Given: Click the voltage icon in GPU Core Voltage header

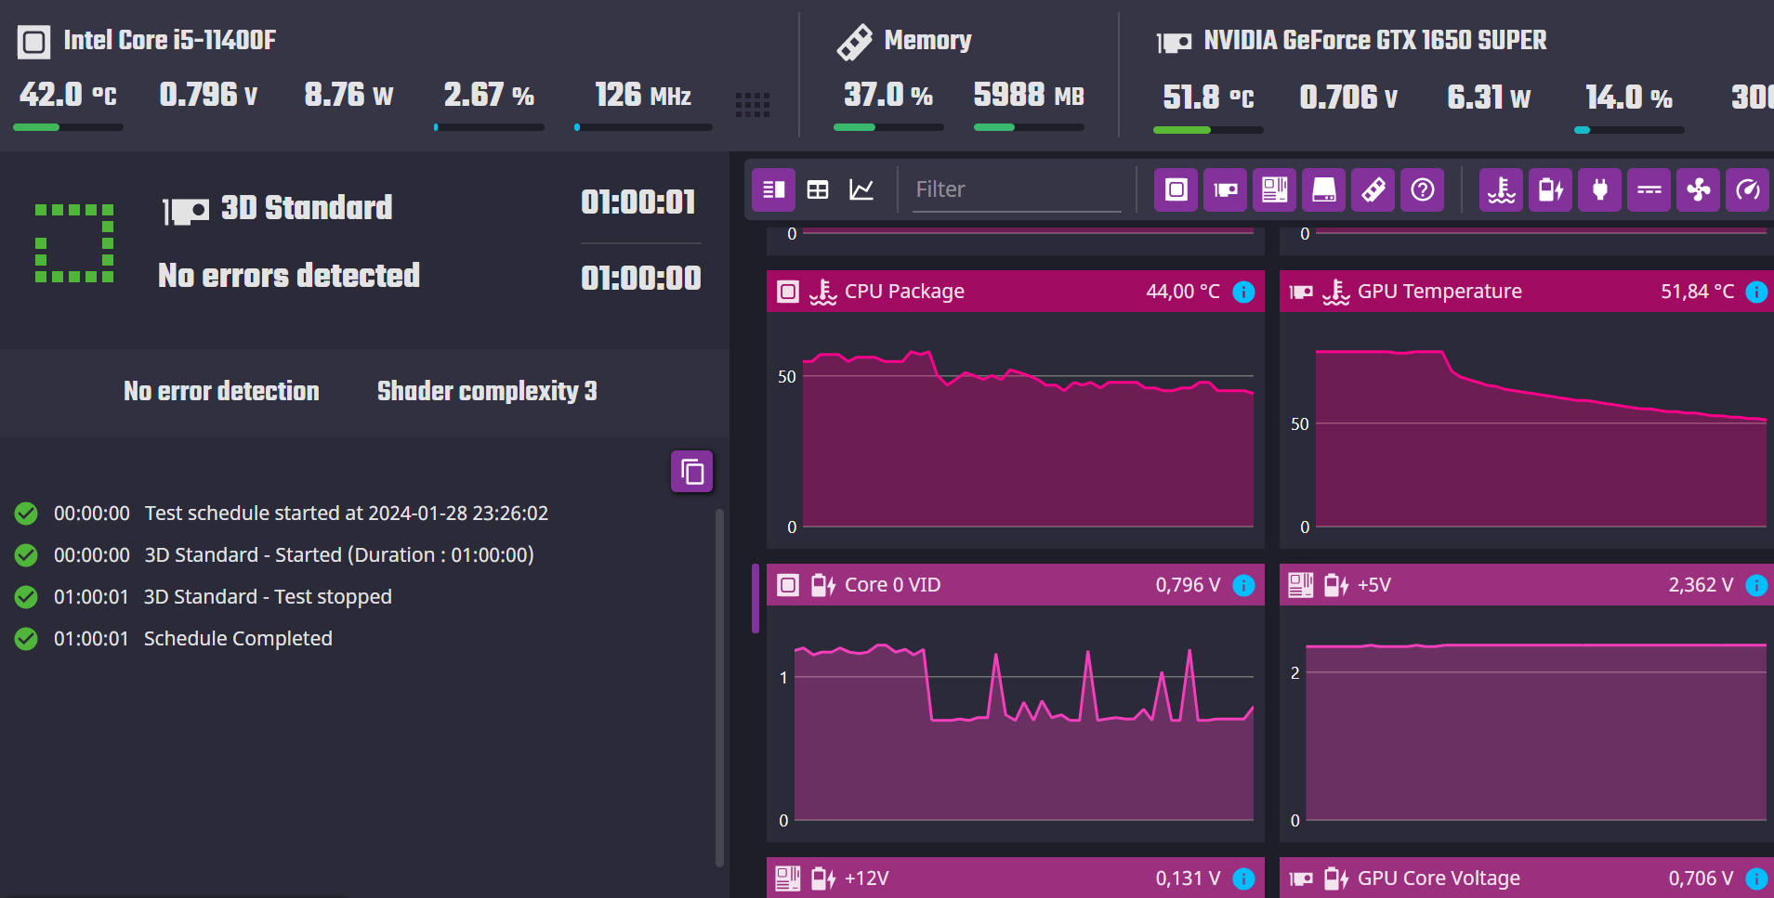Looking at the screenshot, I should pyautogui.click(x=1336, y=878).
